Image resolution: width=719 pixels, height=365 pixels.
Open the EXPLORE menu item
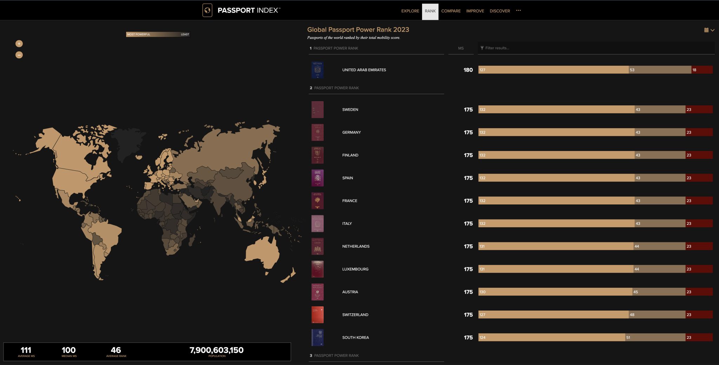coord(410,11)
